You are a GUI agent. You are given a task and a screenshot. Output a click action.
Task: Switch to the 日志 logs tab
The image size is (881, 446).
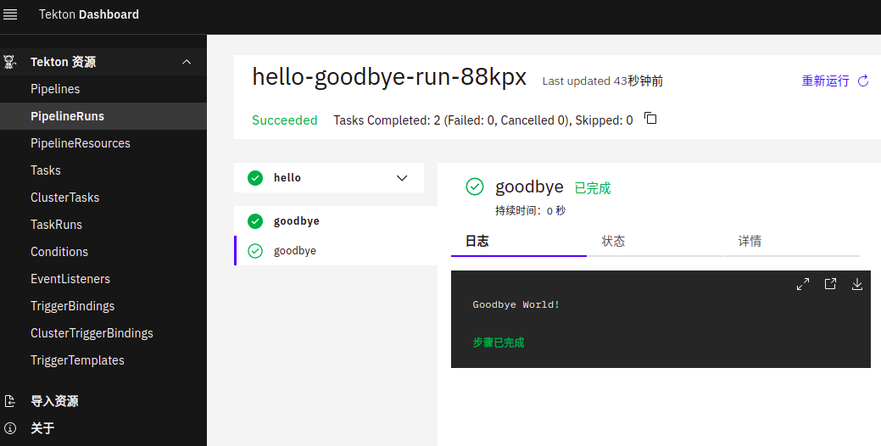click(x=519, y=242)
